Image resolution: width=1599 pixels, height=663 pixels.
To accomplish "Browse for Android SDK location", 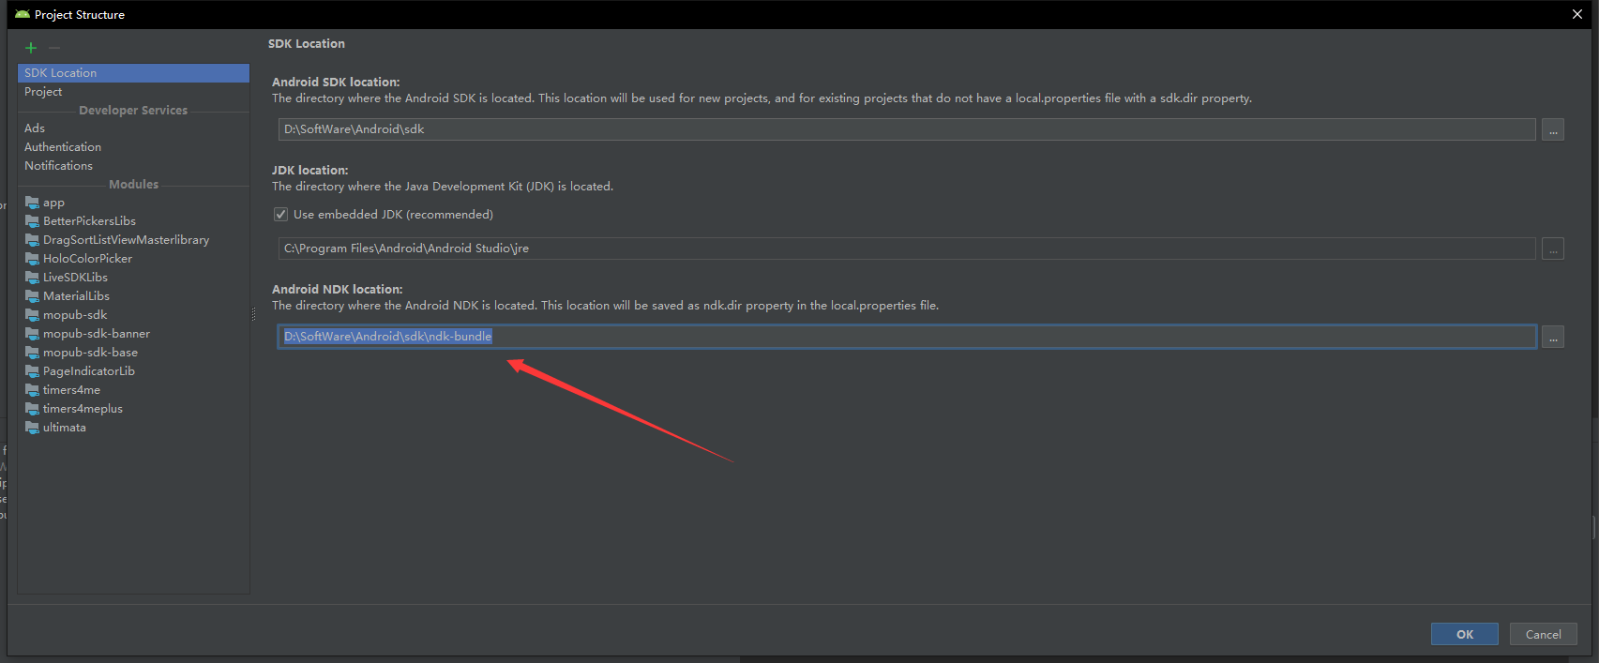I will coord(1553,130).
